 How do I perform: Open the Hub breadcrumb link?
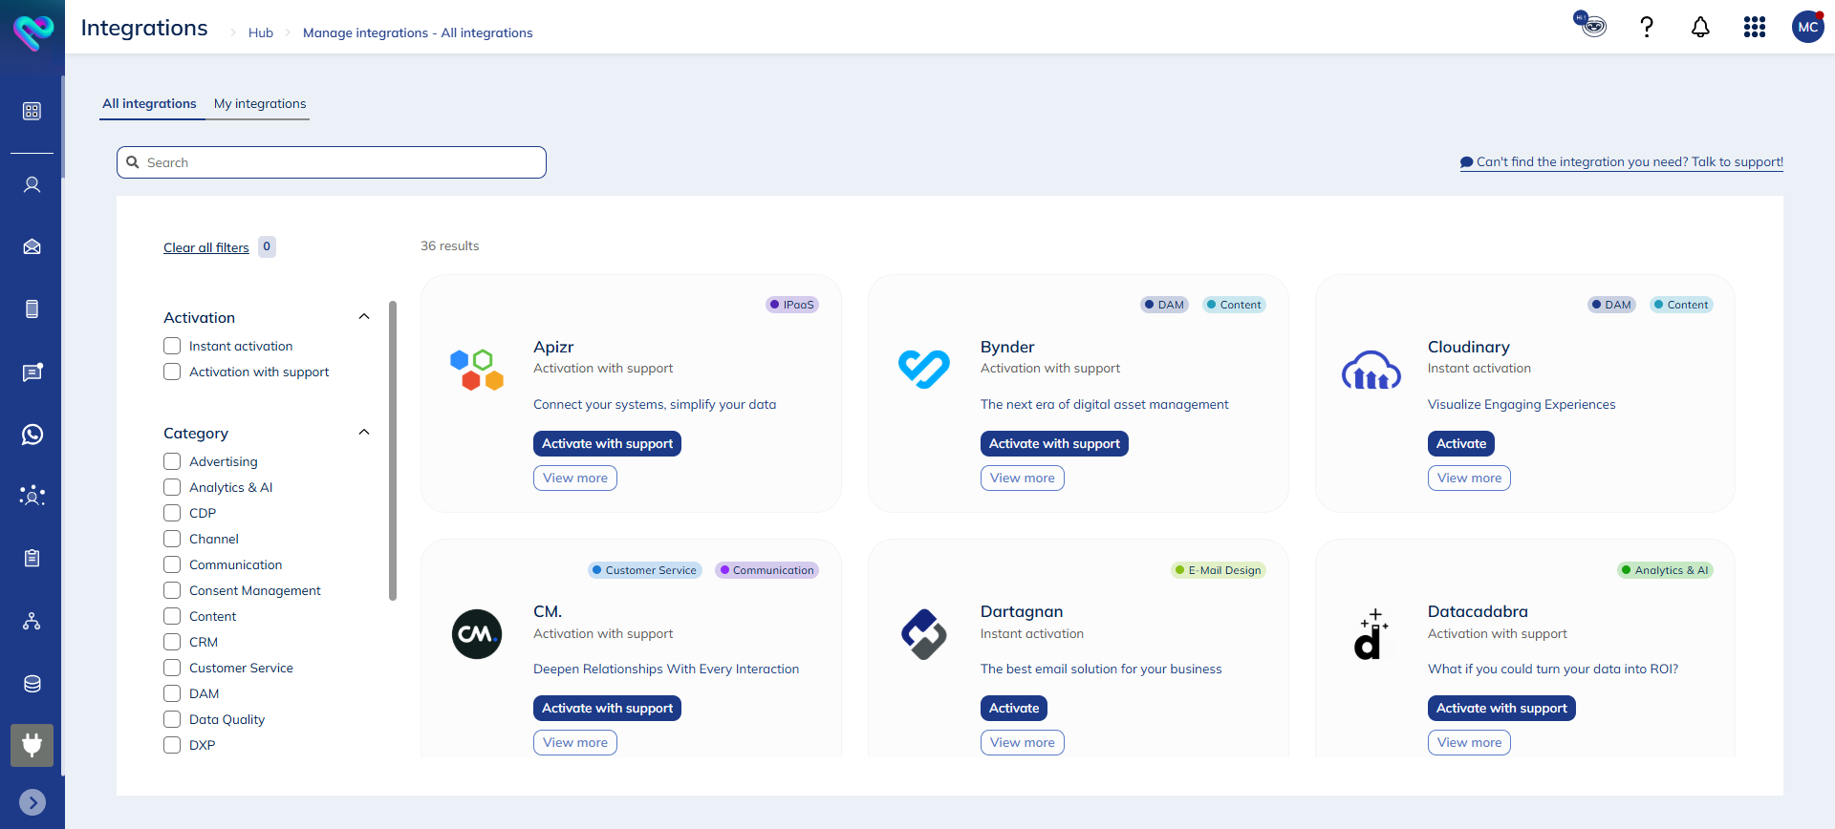(259, 32)
